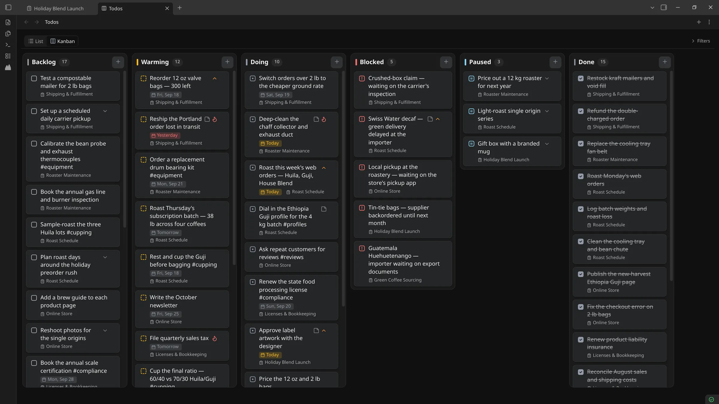The width and height of the screenshot is (719, 404).
Task: Click the mountain icon in the left rail
Action: 8,67
